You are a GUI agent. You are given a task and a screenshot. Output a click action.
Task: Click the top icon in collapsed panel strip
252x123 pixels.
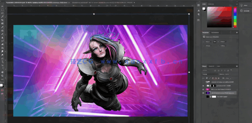tap(198, 5)
